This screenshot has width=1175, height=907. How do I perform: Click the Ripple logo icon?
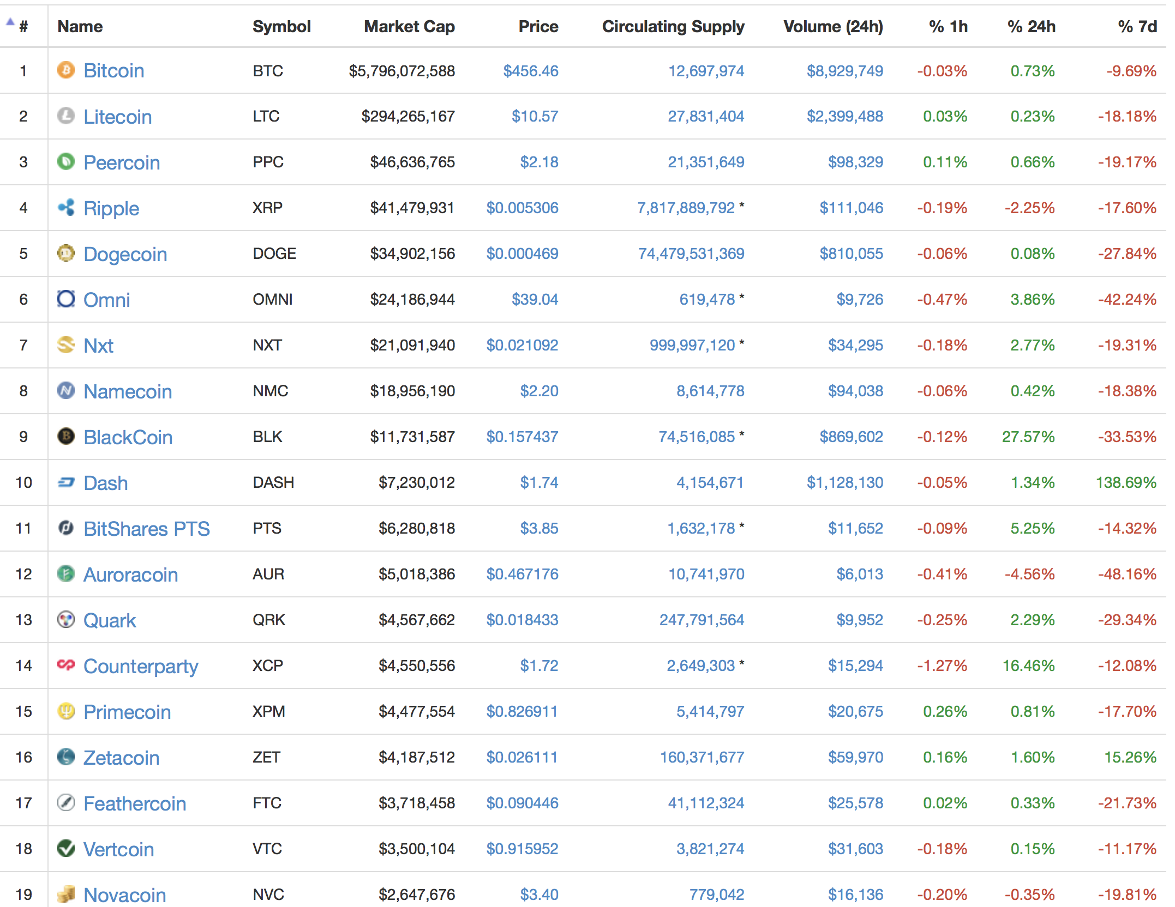pos(66,208)
